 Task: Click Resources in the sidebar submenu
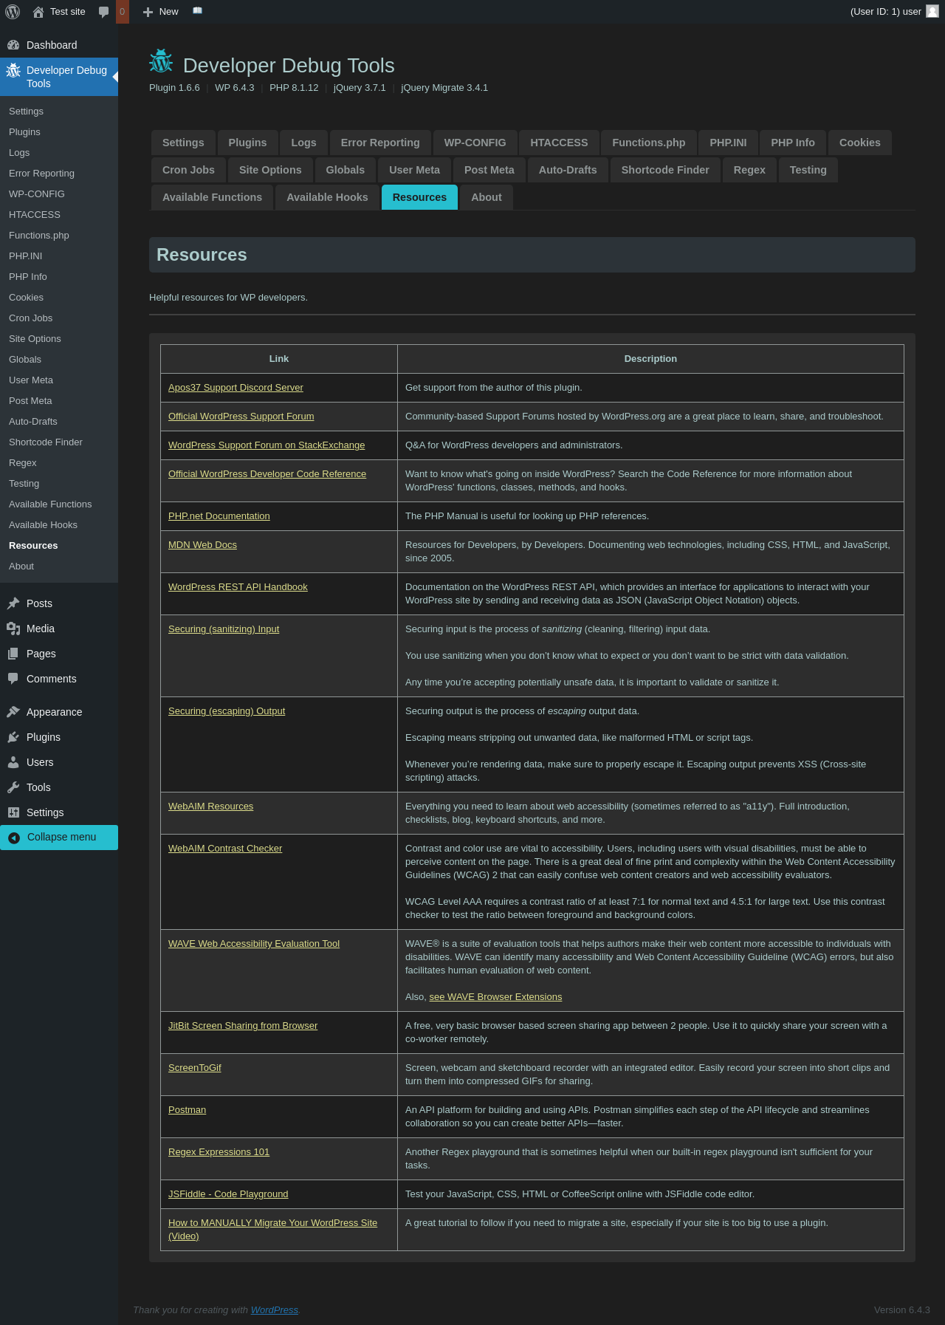click(59, 546)
